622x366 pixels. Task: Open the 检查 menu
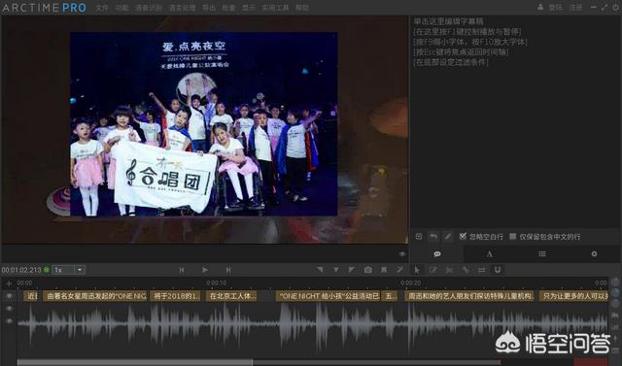228,8
